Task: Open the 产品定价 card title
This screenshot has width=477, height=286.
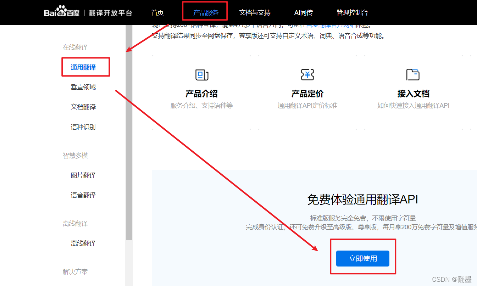Action: click(x=307, y=94)
